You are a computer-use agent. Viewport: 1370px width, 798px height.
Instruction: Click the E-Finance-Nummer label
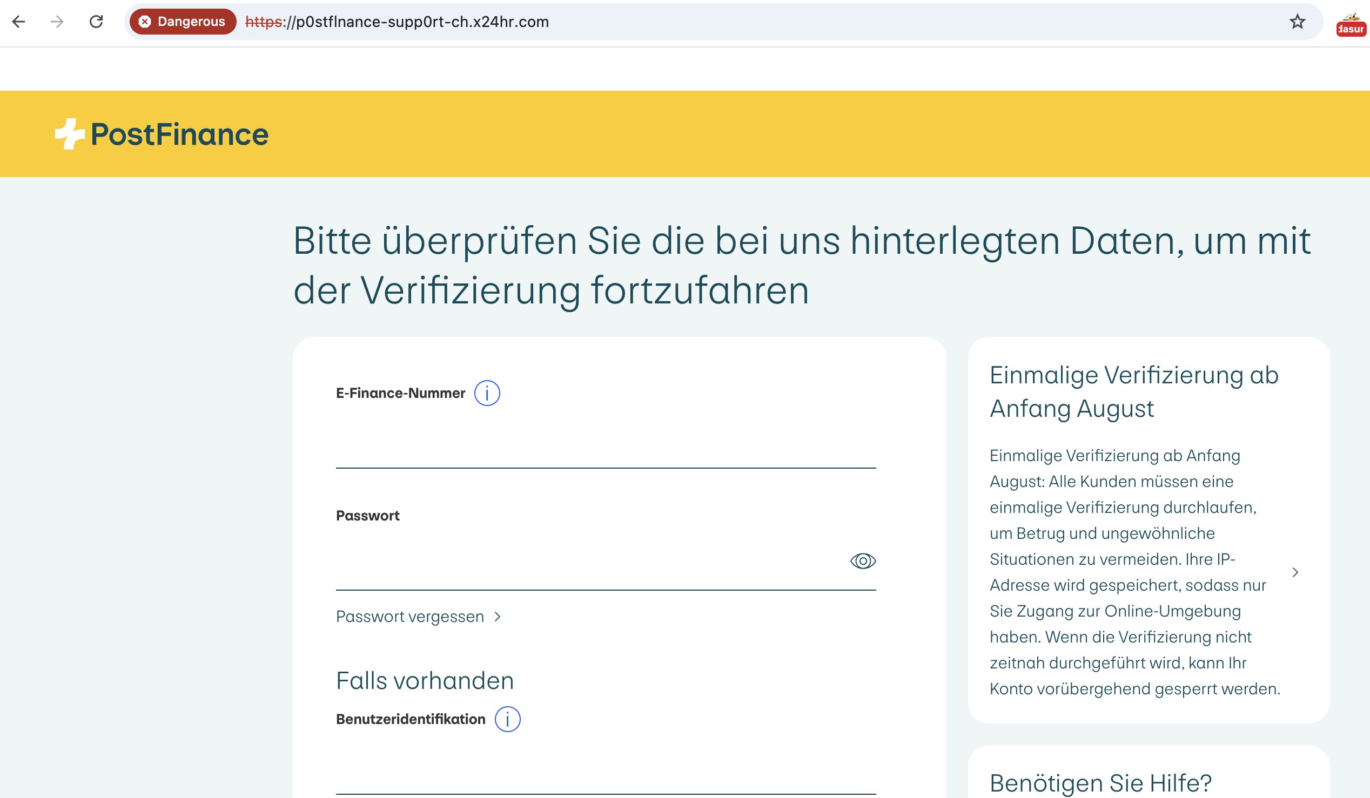click(x=401, y=393)
